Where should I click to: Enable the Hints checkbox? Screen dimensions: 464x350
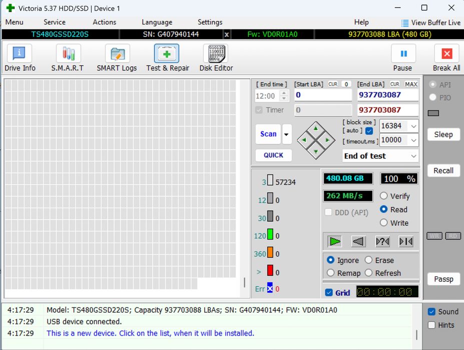click(432, 325)
